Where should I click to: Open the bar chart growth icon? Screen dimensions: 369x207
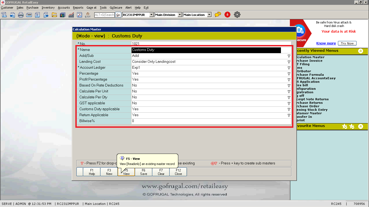[x=71, y=15]
